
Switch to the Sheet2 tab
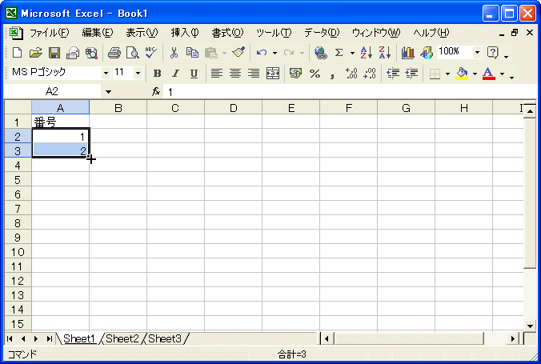click(x=122, y=339)
